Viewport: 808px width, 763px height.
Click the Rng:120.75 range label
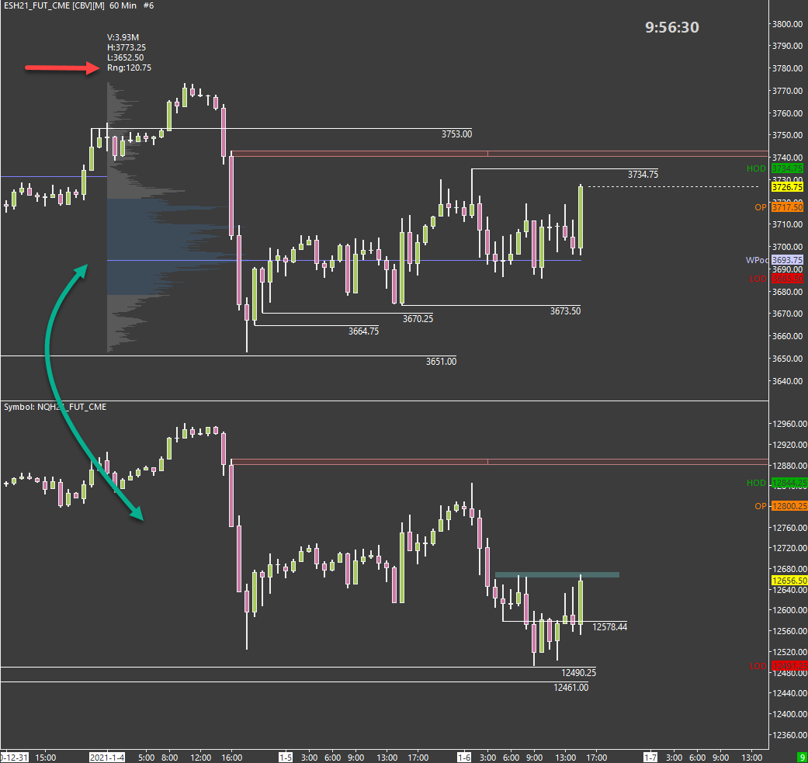(x=129, y=68)
